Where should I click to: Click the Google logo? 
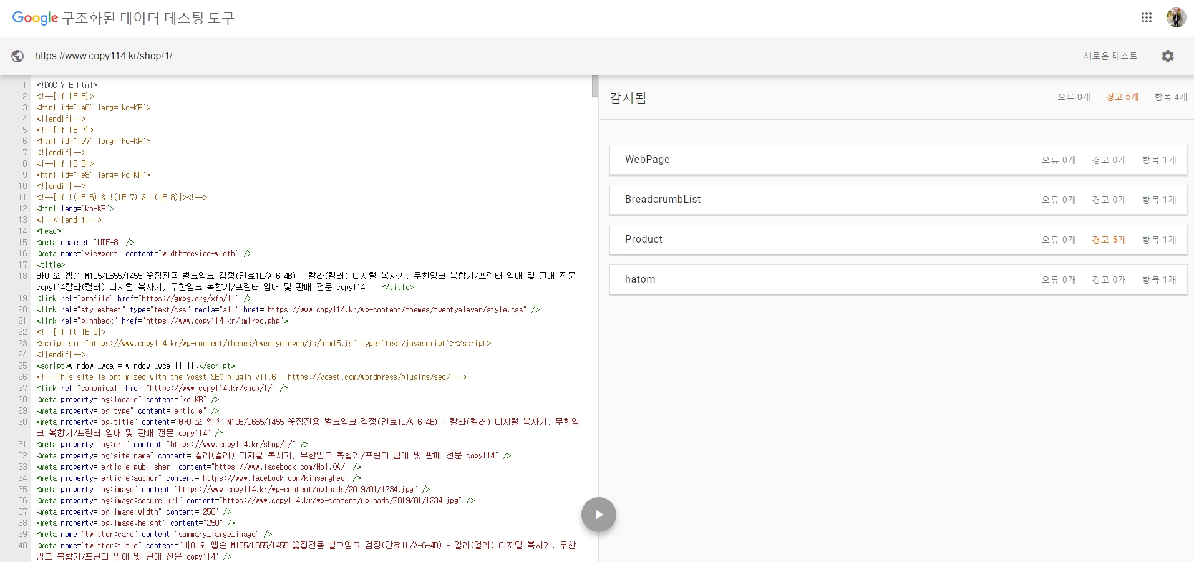35,18
